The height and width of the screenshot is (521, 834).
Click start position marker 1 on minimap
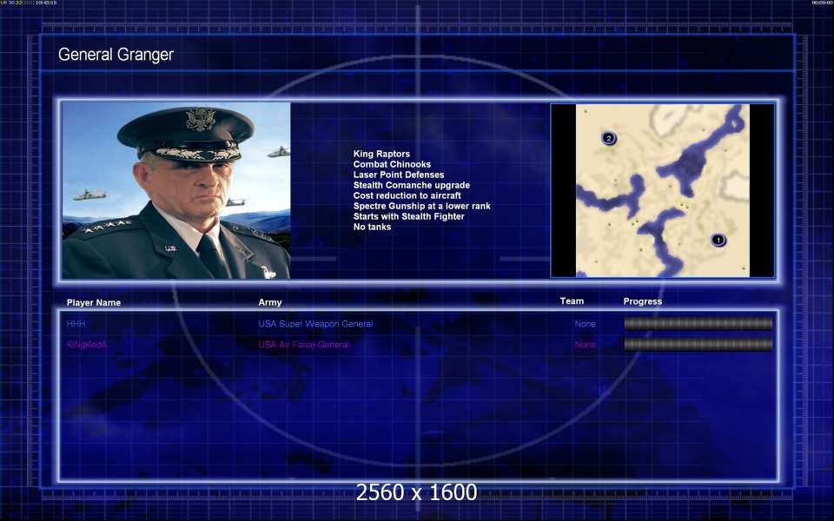click(x=718, y=241)
